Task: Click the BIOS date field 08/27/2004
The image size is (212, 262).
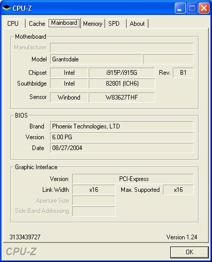Action: coord(122,148)
